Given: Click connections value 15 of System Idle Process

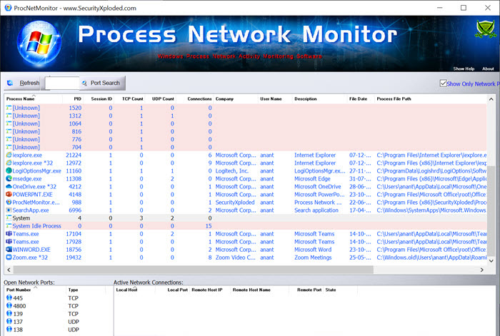Looking at the screenshot, I should point(209,226).
